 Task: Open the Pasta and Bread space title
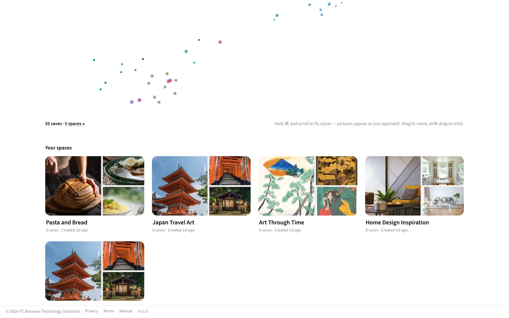(66, 223)
